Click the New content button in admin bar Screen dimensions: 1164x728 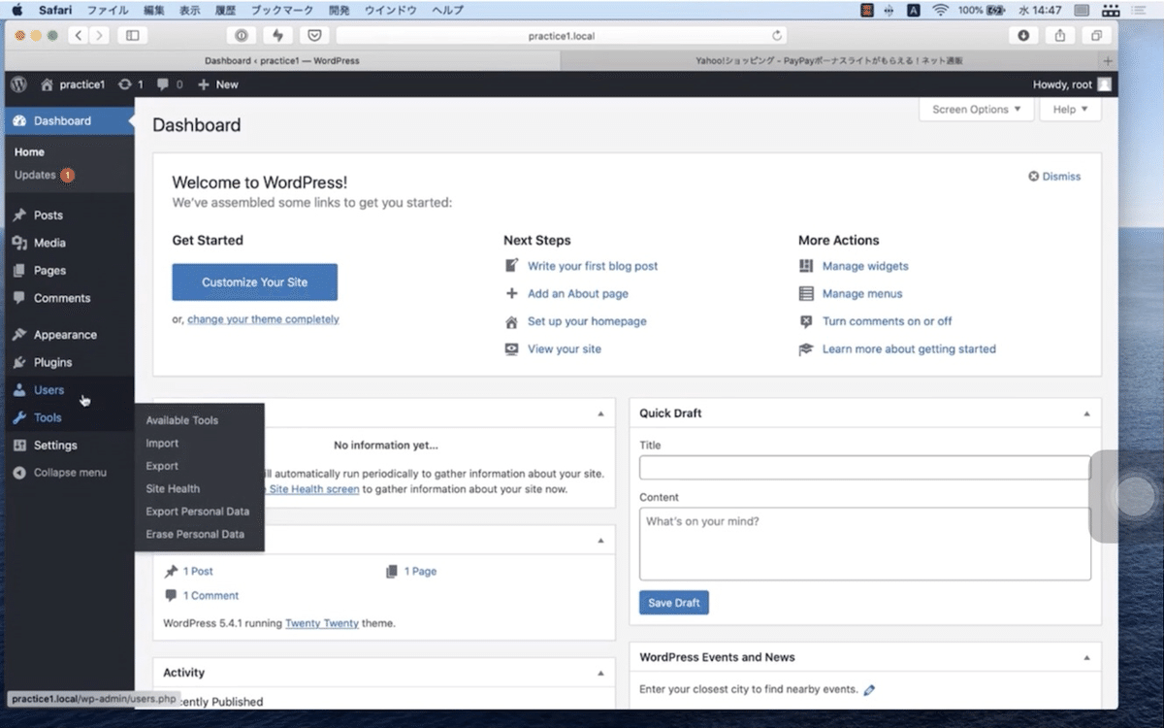tap(218, 84)
